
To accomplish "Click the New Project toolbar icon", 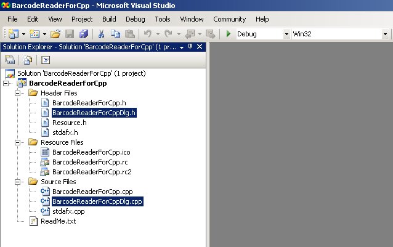I will click(x=12, y=33).
